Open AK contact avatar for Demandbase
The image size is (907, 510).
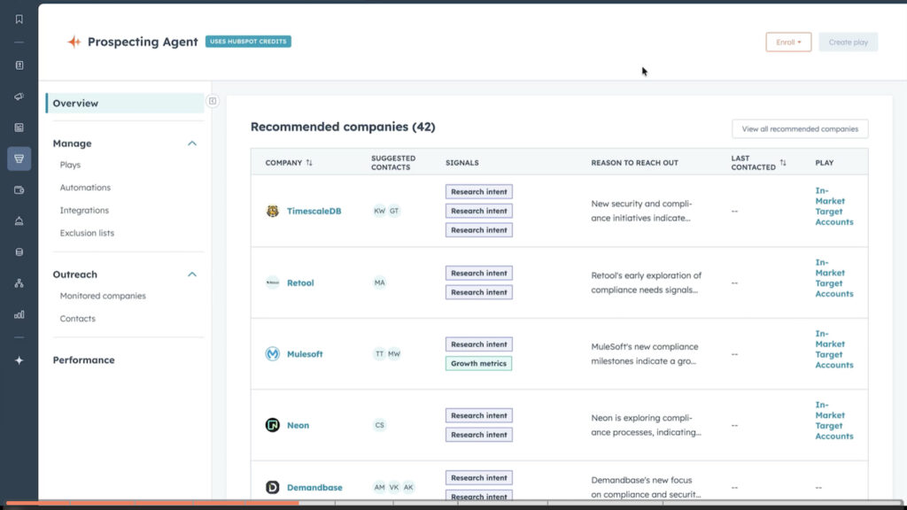pos(408,488)
